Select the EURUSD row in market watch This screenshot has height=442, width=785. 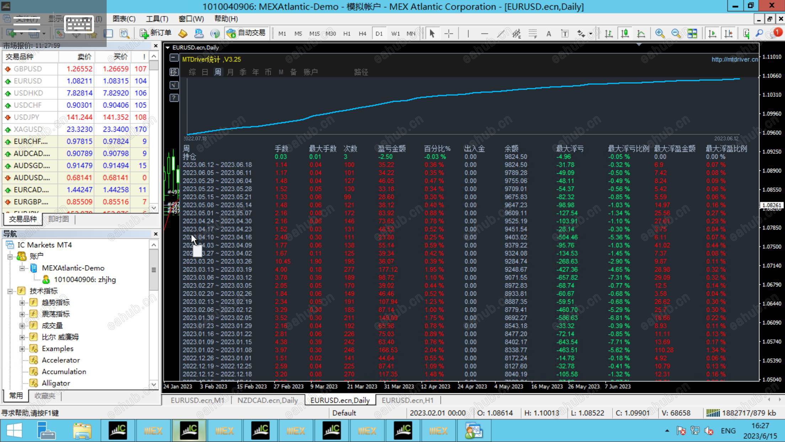click(28, 81)
